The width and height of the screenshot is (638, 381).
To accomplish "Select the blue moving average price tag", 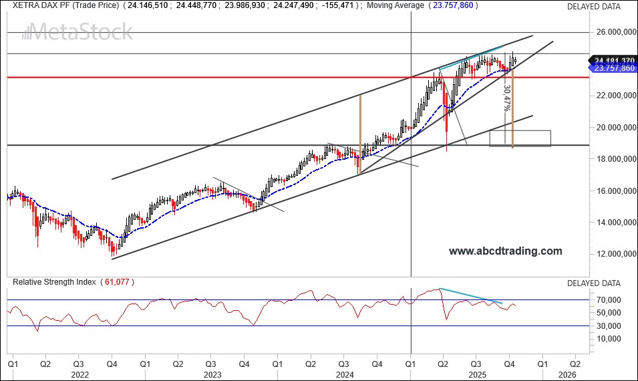I will tap(611, 68).
